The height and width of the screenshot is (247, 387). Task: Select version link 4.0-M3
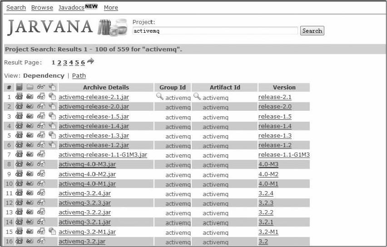(x=268, y=164)
